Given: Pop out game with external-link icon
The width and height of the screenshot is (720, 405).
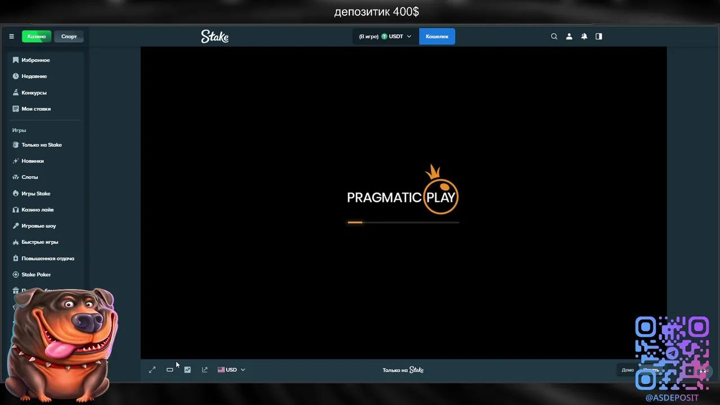Looking at the screenshot, I should pyautogui.click(x=205, y=370).
